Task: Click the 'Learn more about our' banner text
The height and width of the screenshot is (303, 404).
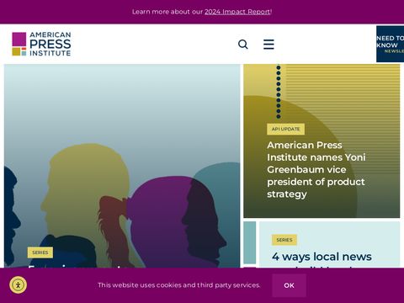Action: pos(167,12)
